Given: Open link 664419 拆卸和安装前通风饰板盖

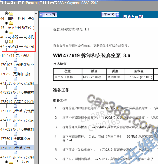Looking at the screenshot, I should (118, 127).
